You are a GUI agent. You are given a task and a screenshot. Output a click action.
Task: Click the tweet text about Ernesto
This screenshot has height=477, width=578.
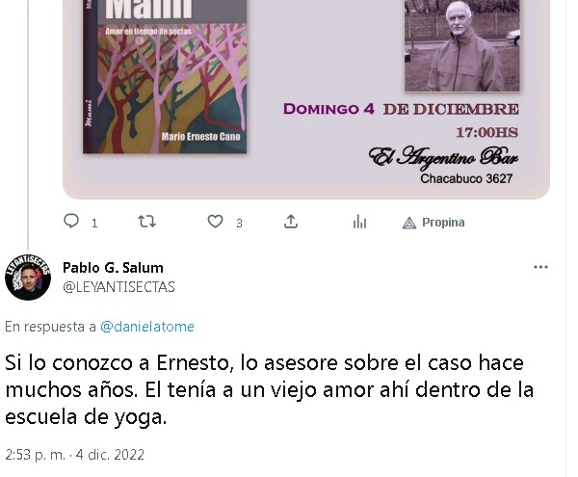coord(269,390)
